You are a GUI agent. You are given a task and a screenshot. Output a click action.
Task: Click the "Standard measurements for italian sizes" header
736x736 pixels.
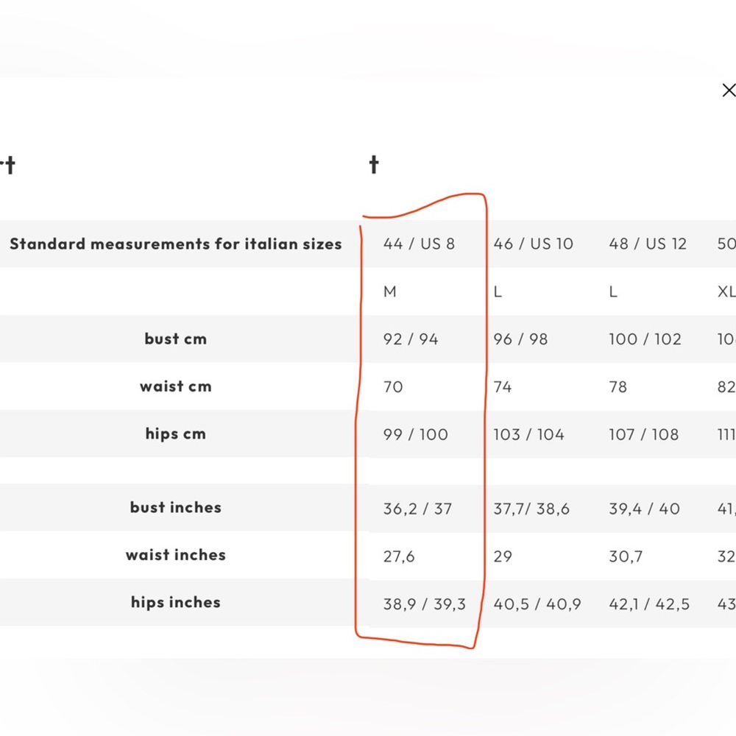(x=176, y=244)
